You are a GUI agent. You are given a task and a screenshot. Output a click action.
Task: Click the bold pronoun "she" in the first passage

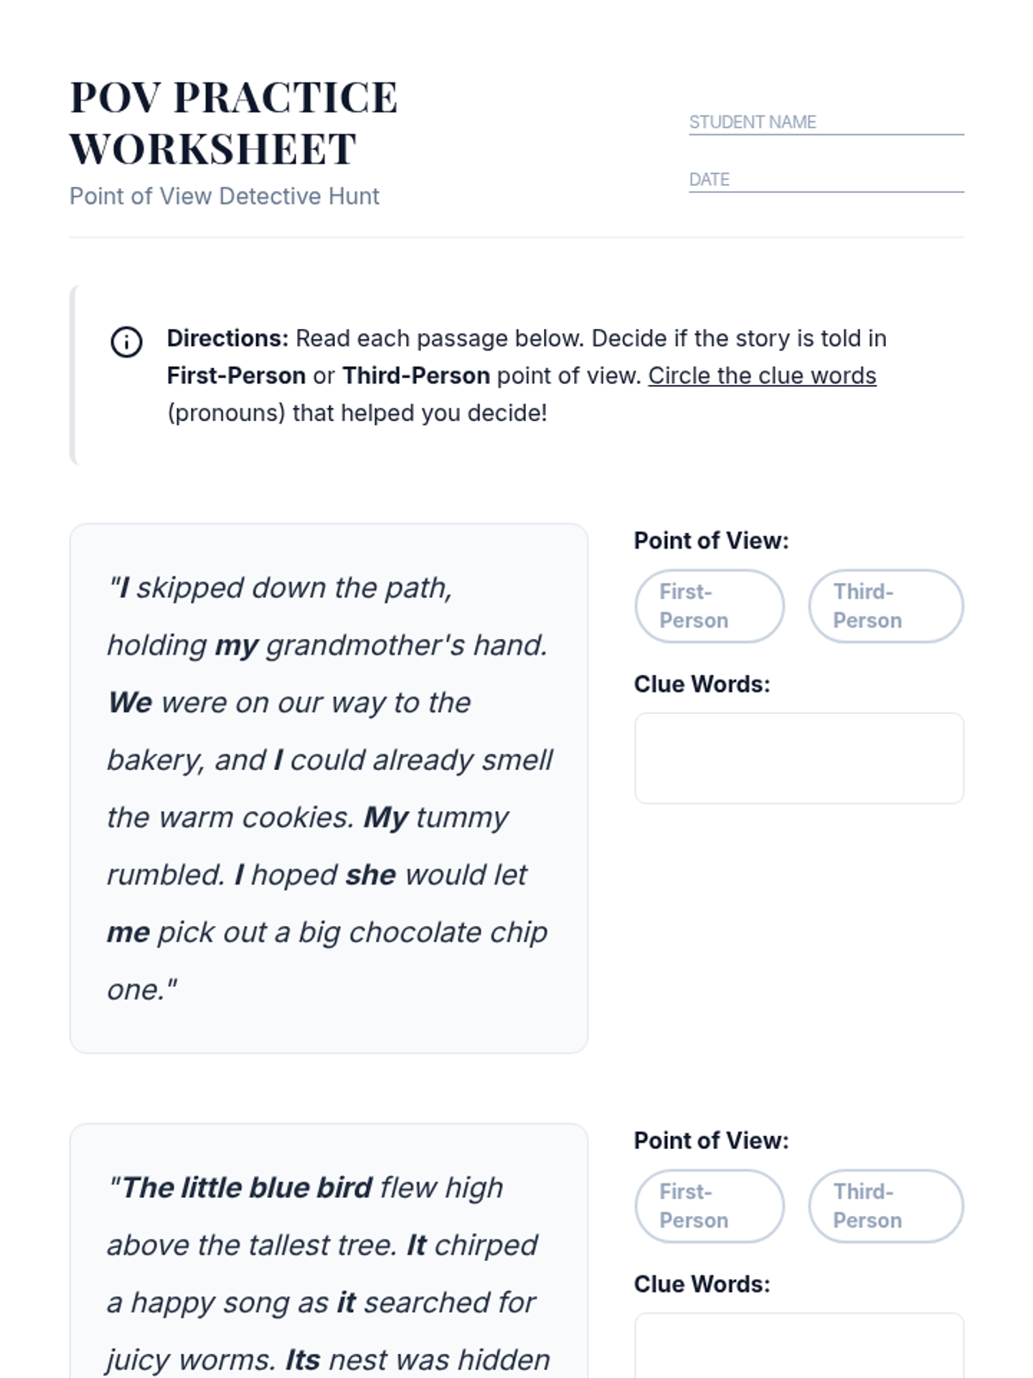click(370, 875)
